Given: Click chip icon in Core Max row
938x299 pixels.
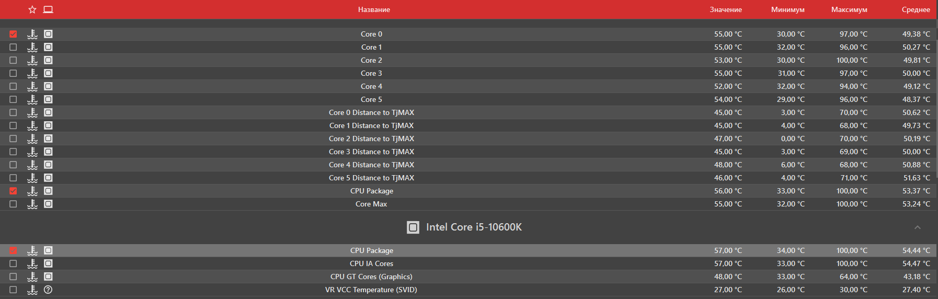Looking at the screenshot, I should point(48,204).
